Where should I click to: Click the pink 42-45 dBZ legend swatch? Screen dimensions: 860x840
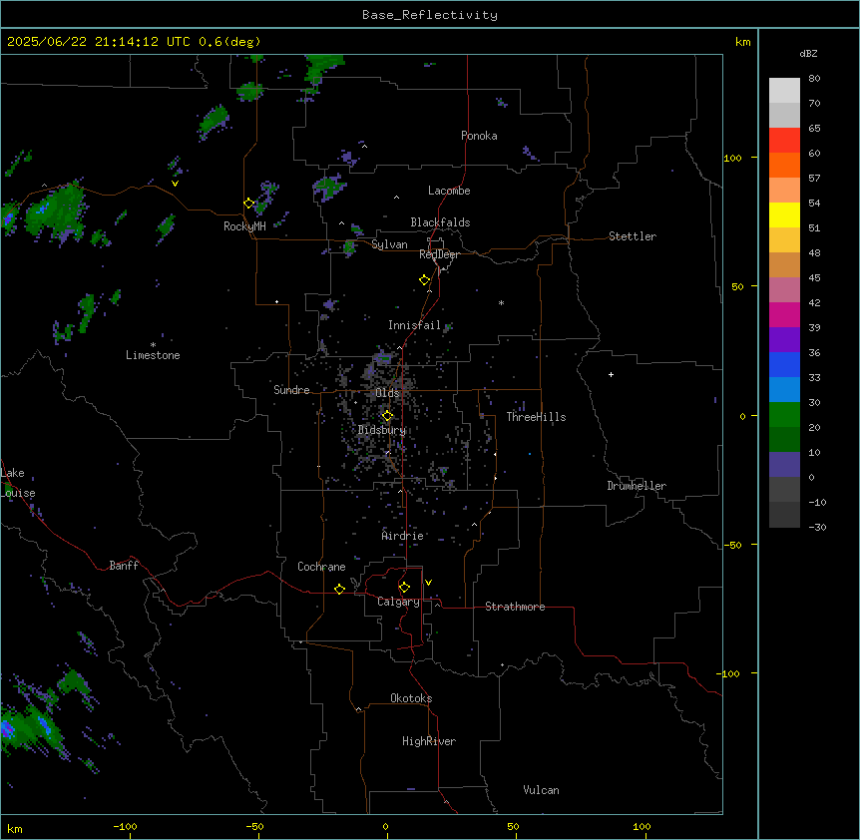[x=784, y=290]
